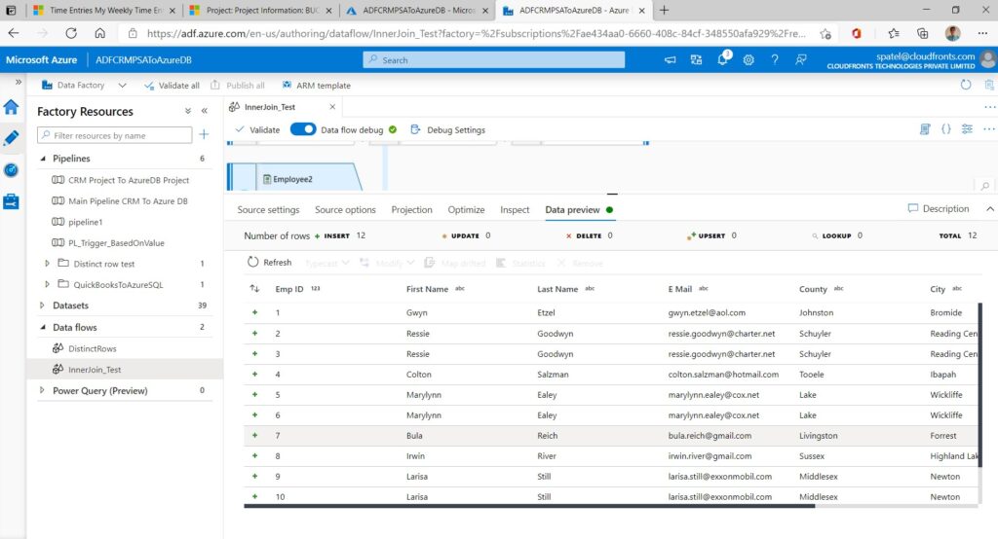Open Azure notifications bell
The height and width of the screenshot is (539, 998).
click(x=722, y=59)
